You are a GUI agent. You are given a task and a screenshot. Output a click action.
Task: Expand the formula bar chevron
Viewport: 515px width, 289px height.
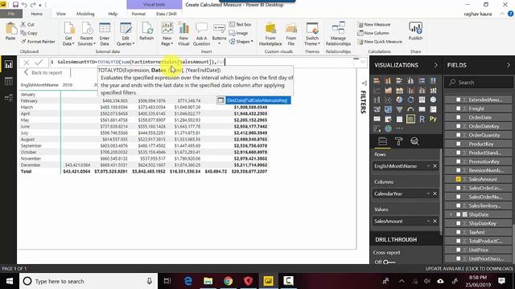[x=363, y=62]
